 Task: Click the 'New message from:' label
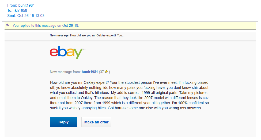point(65,72)
